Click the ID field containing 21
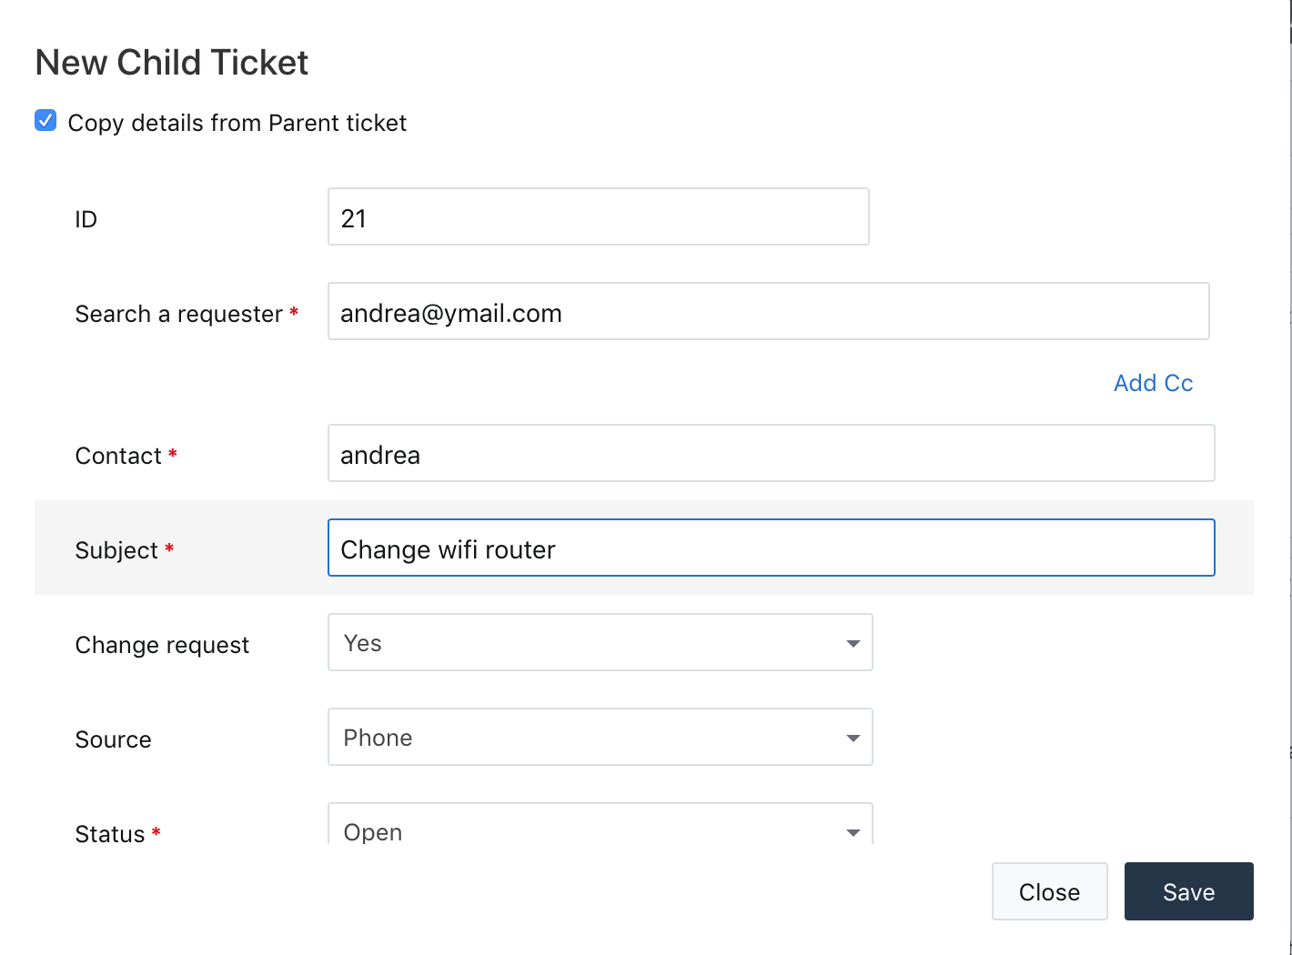The image size is (1292, 955). click(x=598, y=216)
